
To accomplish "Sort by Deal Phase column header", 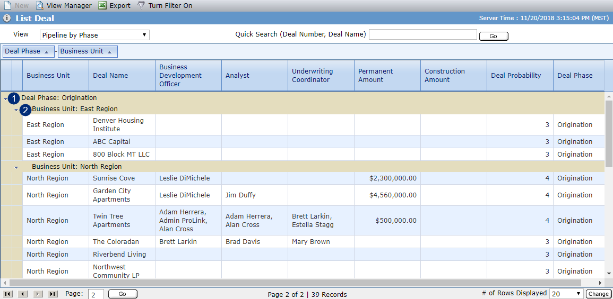I will [x=579, y=76].
